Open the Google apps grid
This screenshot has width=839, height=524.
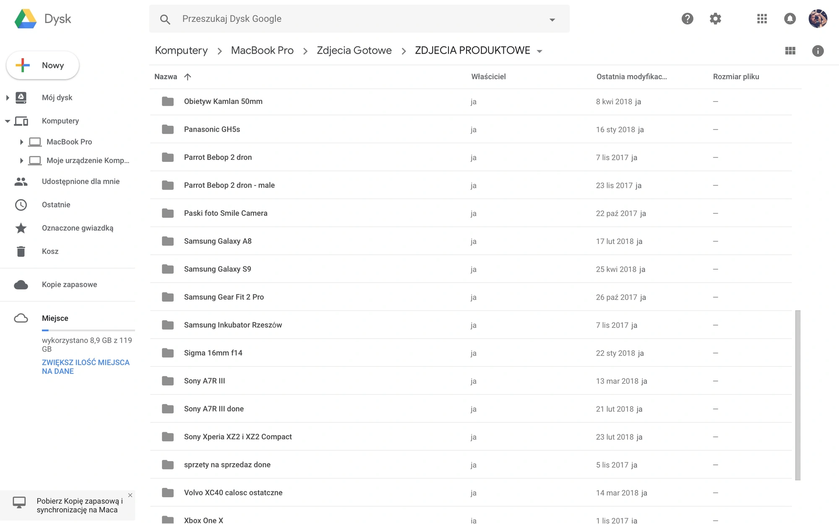762,19
